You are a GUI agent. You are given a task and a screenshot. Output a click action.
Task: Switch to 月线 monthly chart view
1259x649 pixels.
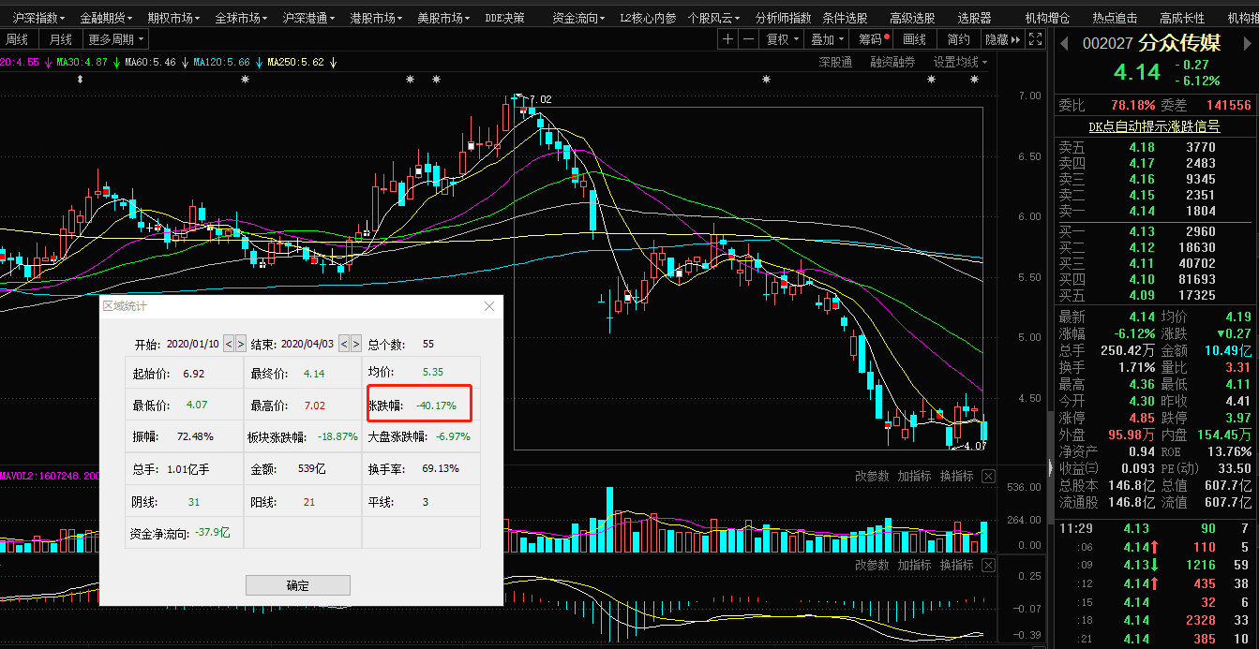tap(59, 38)
